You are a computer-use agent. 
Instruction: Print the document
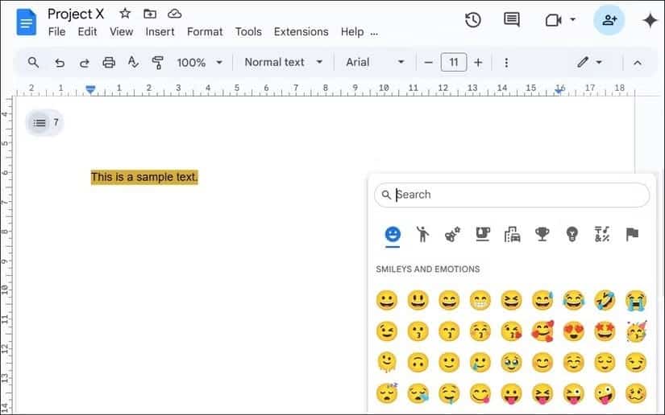click(x=109, y=63)
